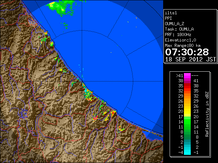Pick the magenta >41 dBZ color band
This screenshot has width=218, height=163.
point(187,76)
